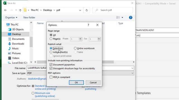Click This PC breadcrumb in address bar
The image size is (179, 100).
coord(35,10)
